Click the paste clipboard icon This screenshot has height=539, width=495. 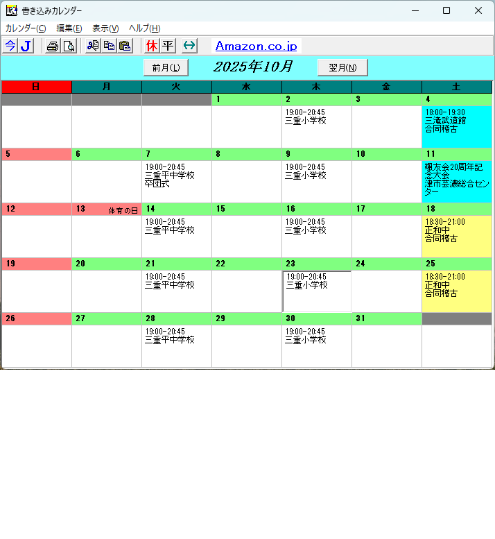[125, 46]
